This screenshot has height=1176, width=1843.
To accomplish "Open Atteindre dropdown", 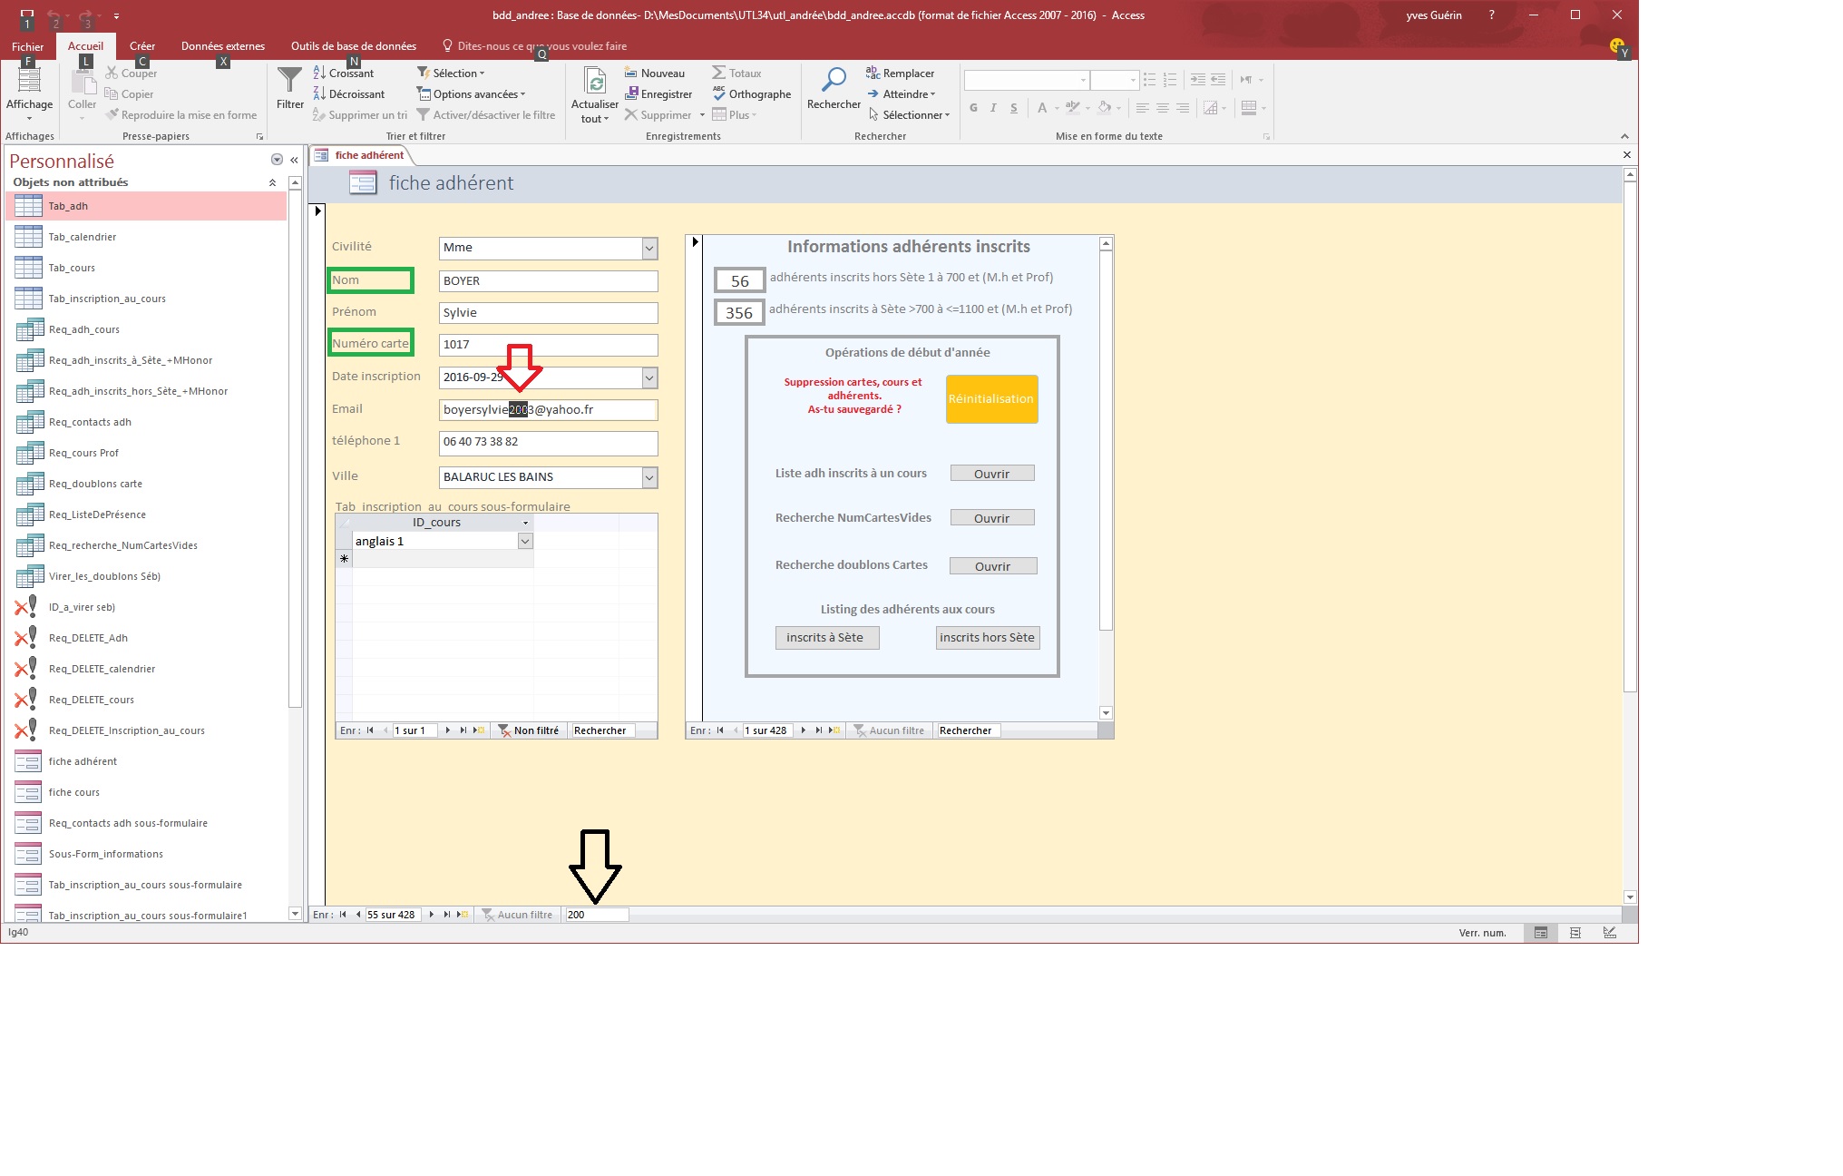I will click(x=902, y=94).
